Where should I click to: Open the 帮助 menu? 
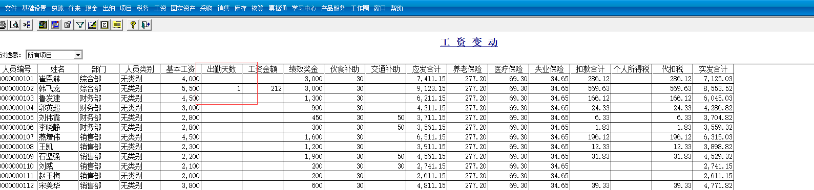pyautogui.click(x=396, y=8)
